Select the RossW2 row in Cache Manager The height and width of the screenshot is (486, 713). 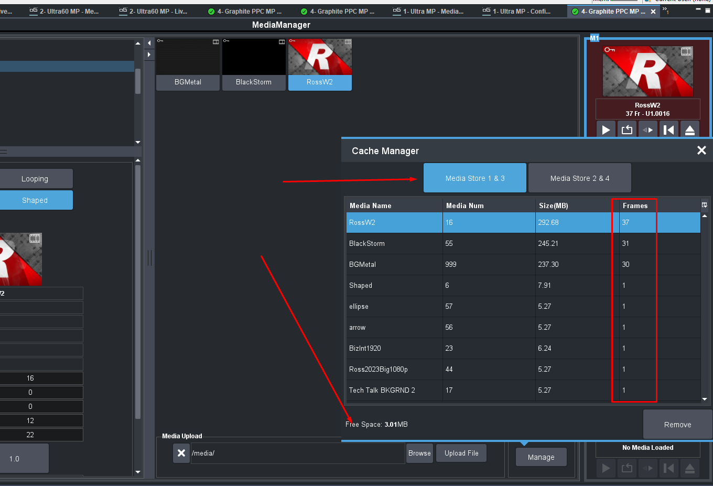pyautogui.click(x=523, y=222)
